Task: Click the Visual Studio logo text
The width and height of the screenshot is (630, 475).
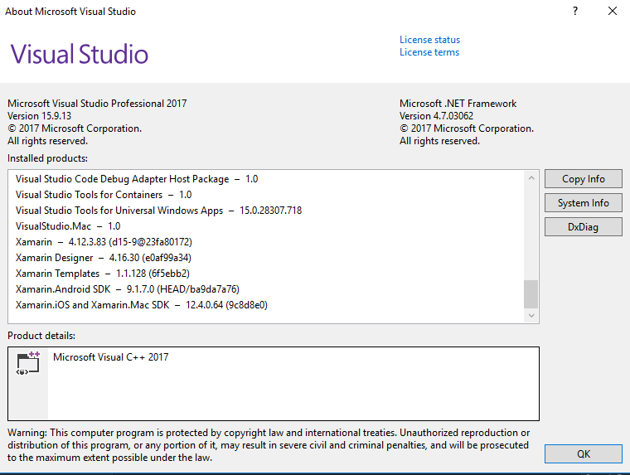Action: pos(80,54)
